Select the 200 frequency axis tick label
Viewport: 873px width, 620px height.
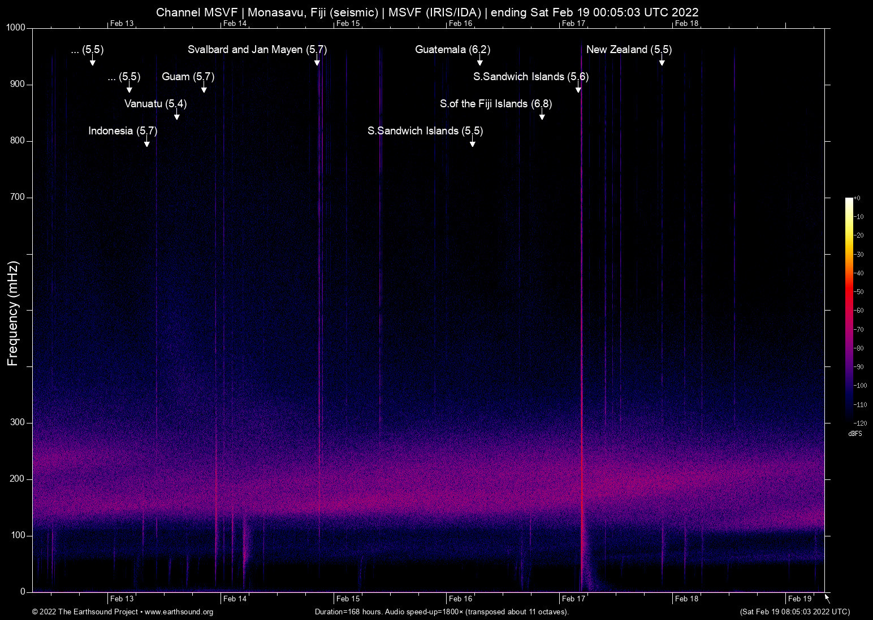18,479
